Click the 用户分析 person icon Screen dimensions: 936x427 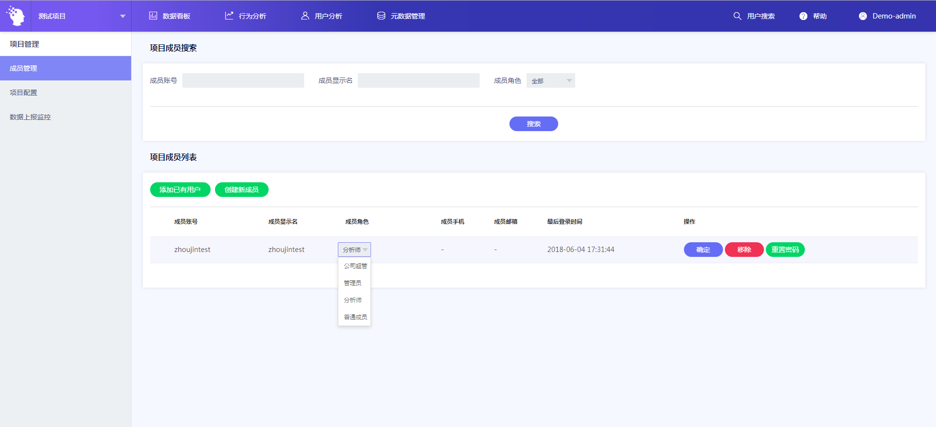point(305,16)
